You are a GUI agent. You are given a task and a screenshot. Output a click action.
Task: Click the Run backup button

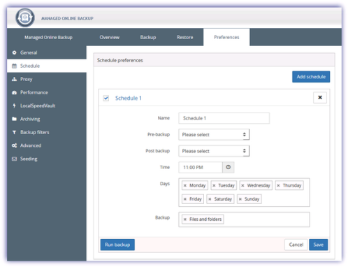tap(117, 245)
